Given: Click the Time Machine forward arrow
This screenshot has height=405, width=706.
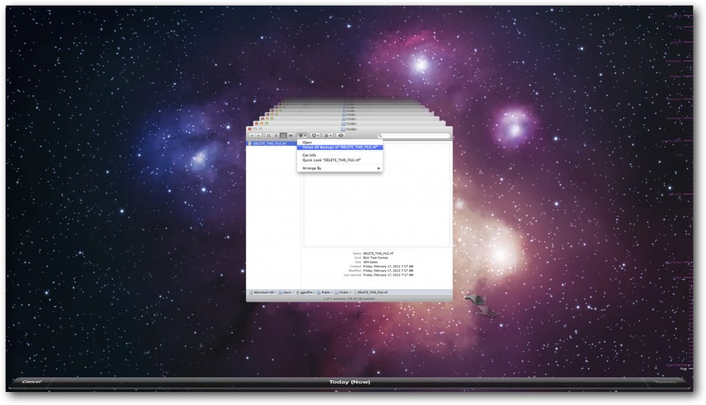Looking at the screenshot, I should (488, 313).
